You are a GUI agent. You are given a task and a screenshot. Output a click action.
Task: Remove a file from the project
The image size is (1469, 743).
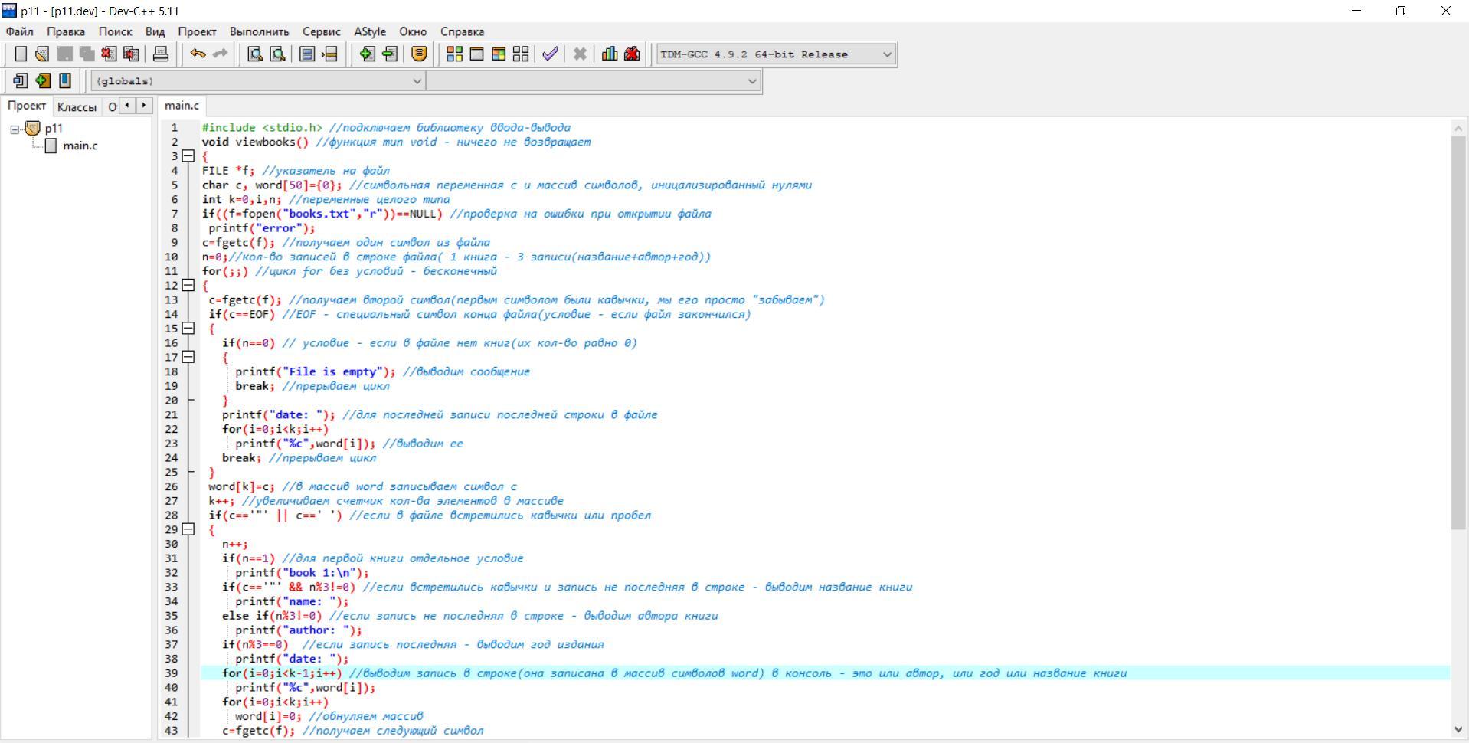click(x=390, y=54)
